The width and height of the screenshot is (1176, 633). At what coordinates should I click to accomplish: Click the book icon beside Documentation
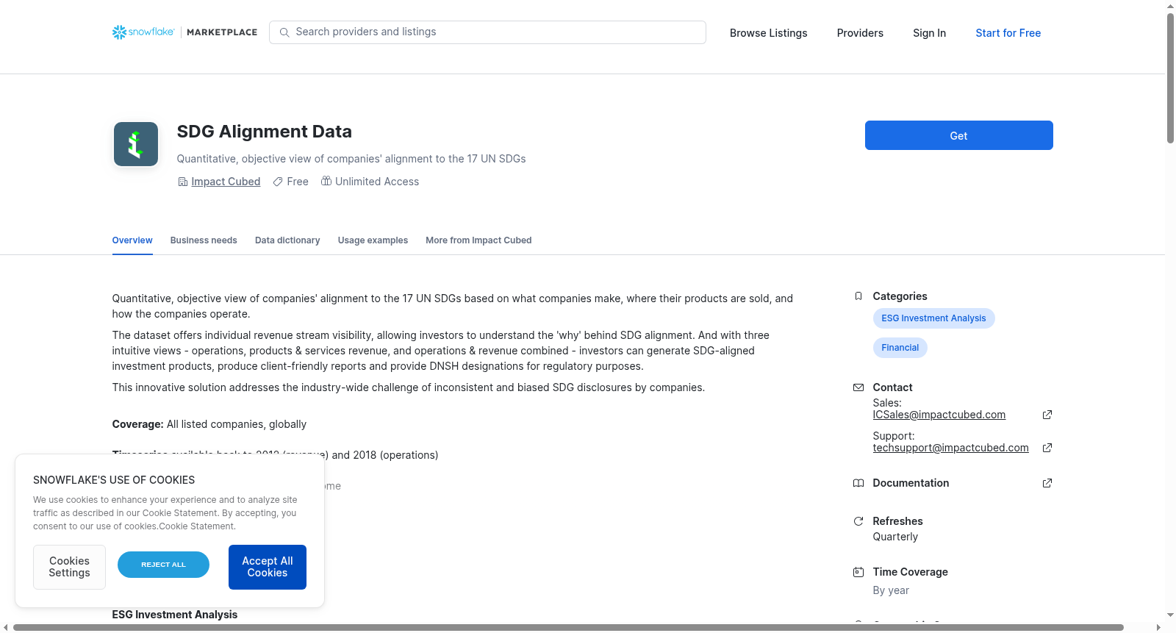[858, 483]
